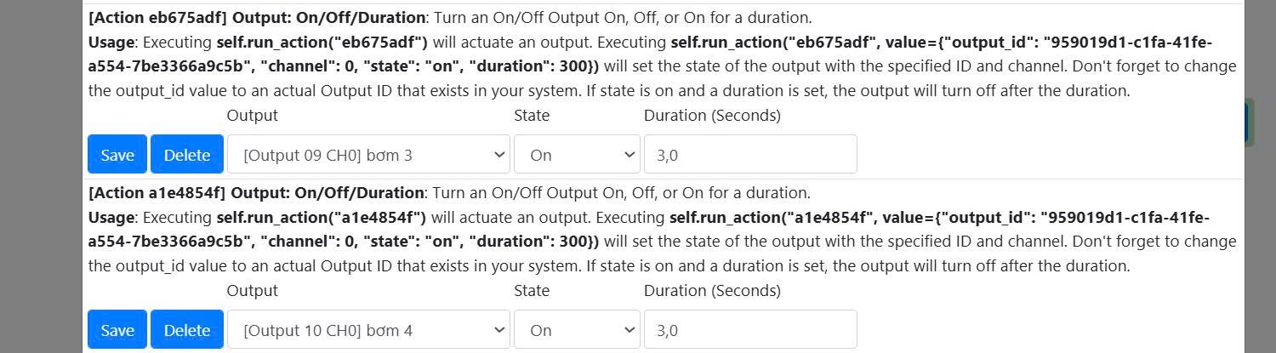Focus Duration field in bơm 3 row
The height and width of the screenshot is (353, 1276).
pos(749,155)
